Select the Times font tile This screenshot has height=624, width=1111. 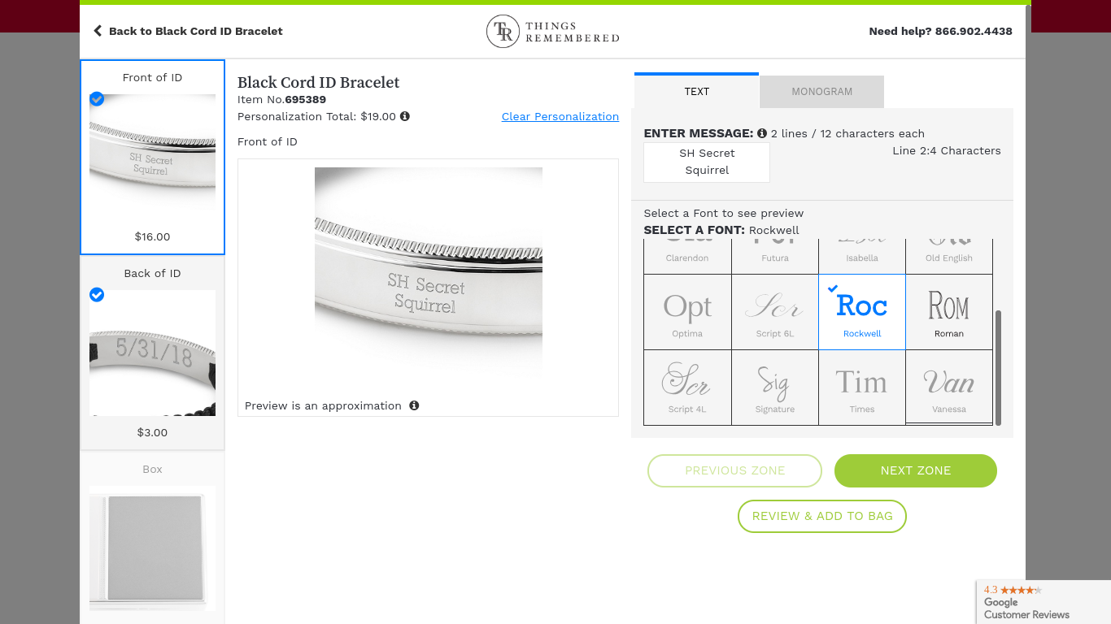[x=862, y=388]
